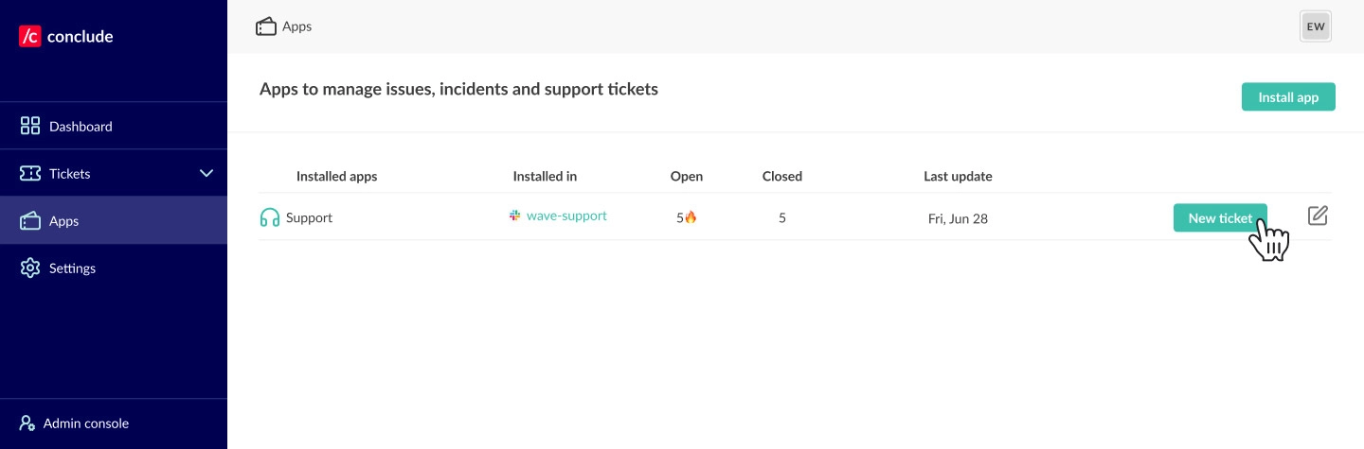Click the Admin console user icon
The image size is (1364, 449).
point(27,423)
